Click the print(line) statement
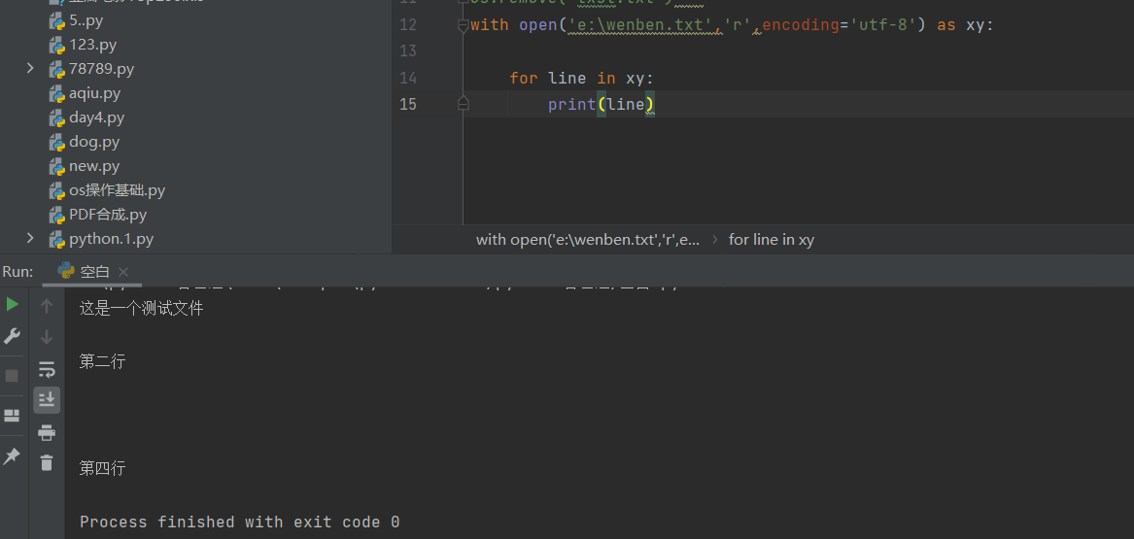The image size is (1134, 539). pos(601,104)
